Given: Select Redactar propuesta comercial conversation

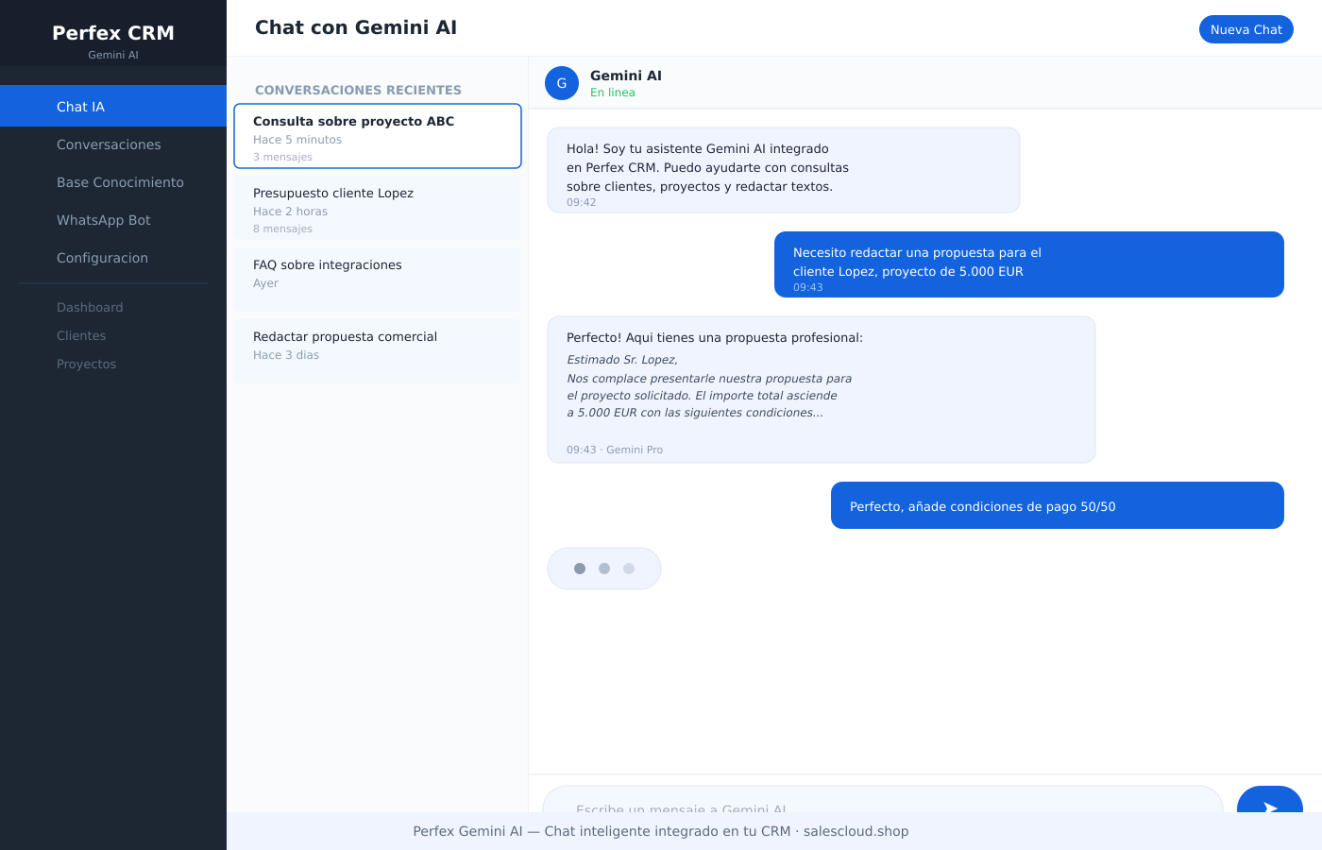Looking at the screenshot, I should (x=378, y=351).
